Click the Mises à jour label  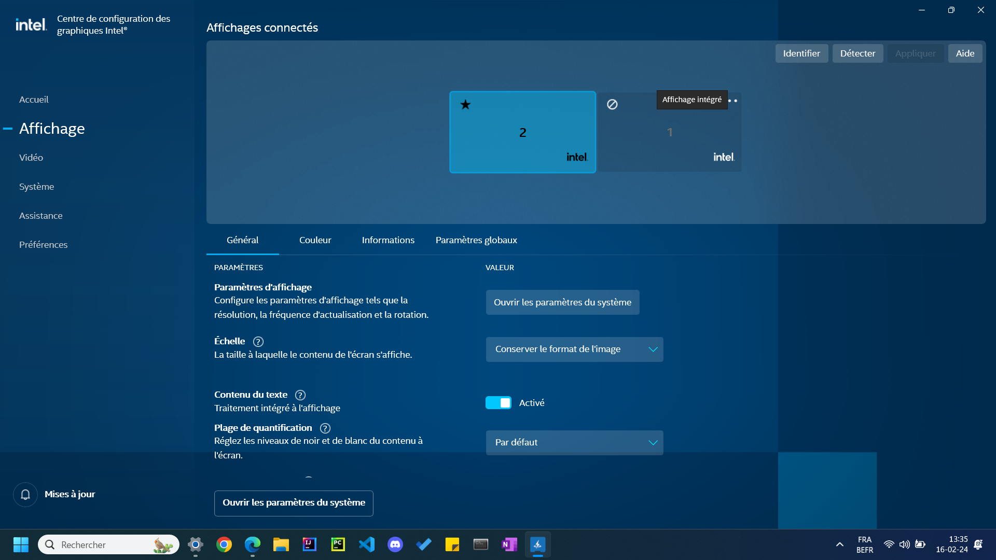[x=70, y=495]
